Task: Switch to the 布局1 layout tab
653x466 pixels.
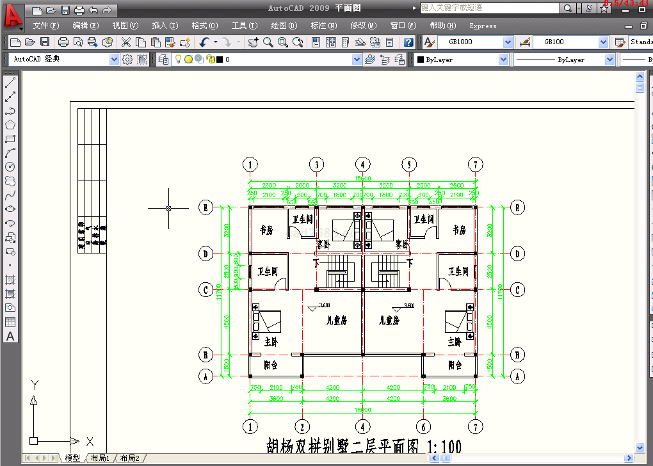Action: click(x=99, y=458)
